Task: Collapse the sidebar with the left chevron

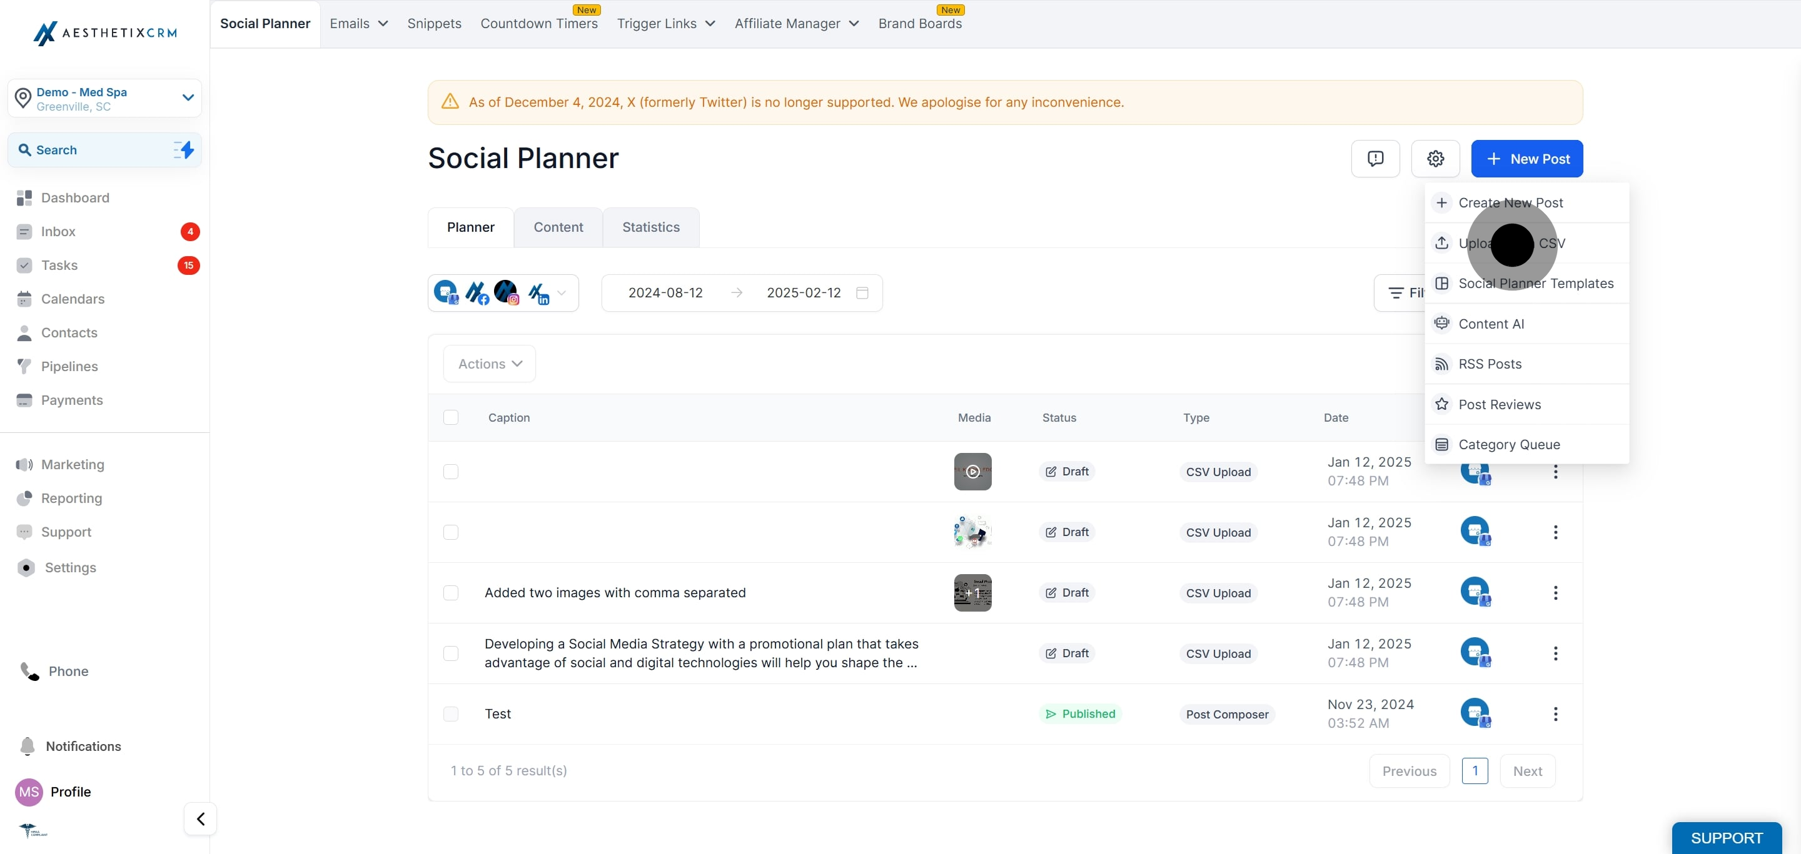Action: (201, 818)
